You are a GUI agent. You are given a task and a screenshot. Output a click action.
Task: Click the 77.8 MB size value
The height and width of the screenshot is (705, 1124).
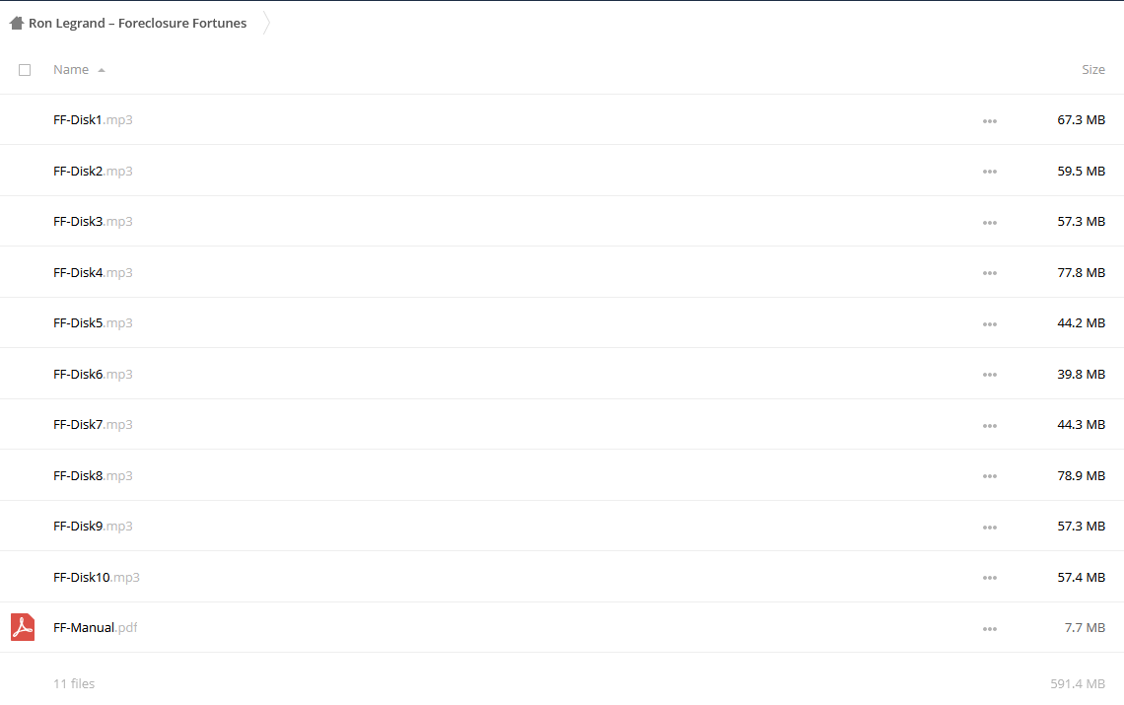[1081, 272]
